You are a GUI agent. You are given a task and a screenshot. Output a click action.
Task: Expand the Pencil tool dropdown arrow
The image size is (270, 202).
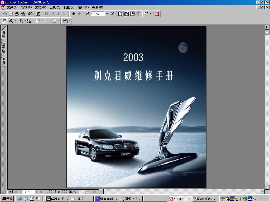point(50,21)
